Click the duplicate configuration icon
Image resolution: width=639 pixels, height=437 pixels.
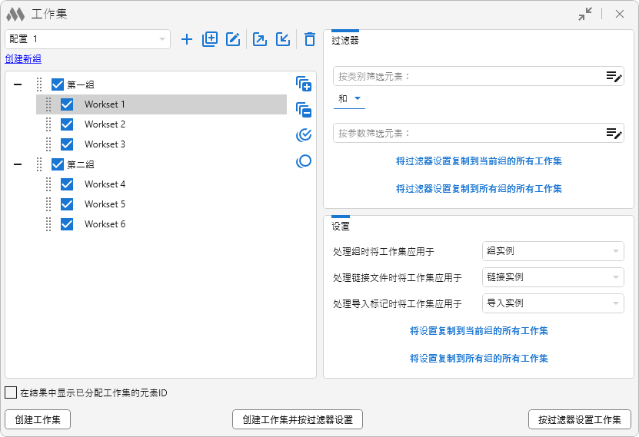point(210,39)
